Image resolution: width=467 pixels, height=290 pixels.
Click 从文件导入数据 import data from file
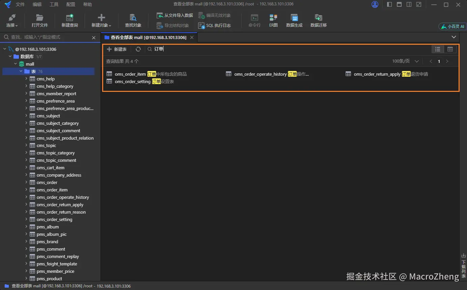pos(175,15)
